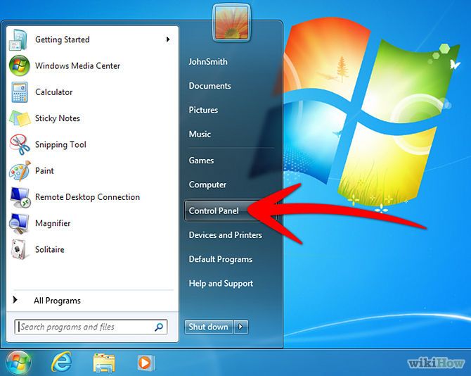Click the All Programs label
Image resolution: width=471 pixels, height=376 pixels.
[x=57, y=301]
